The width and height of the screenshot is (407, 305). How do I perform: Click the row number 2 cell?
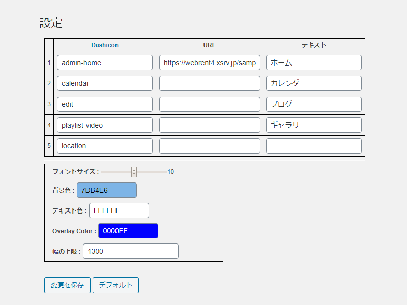(x=49, y=83)
